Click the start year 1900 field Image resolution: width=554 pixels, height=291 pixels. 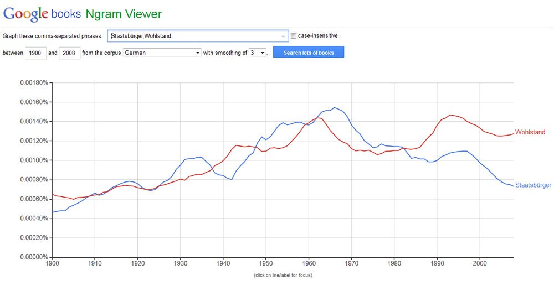35,53
